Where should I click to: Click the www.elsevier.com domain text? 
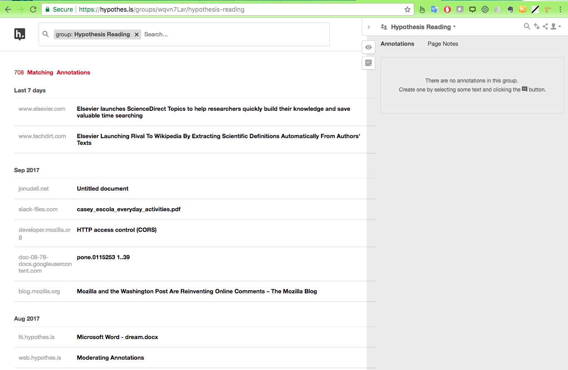tap(42, 109)
